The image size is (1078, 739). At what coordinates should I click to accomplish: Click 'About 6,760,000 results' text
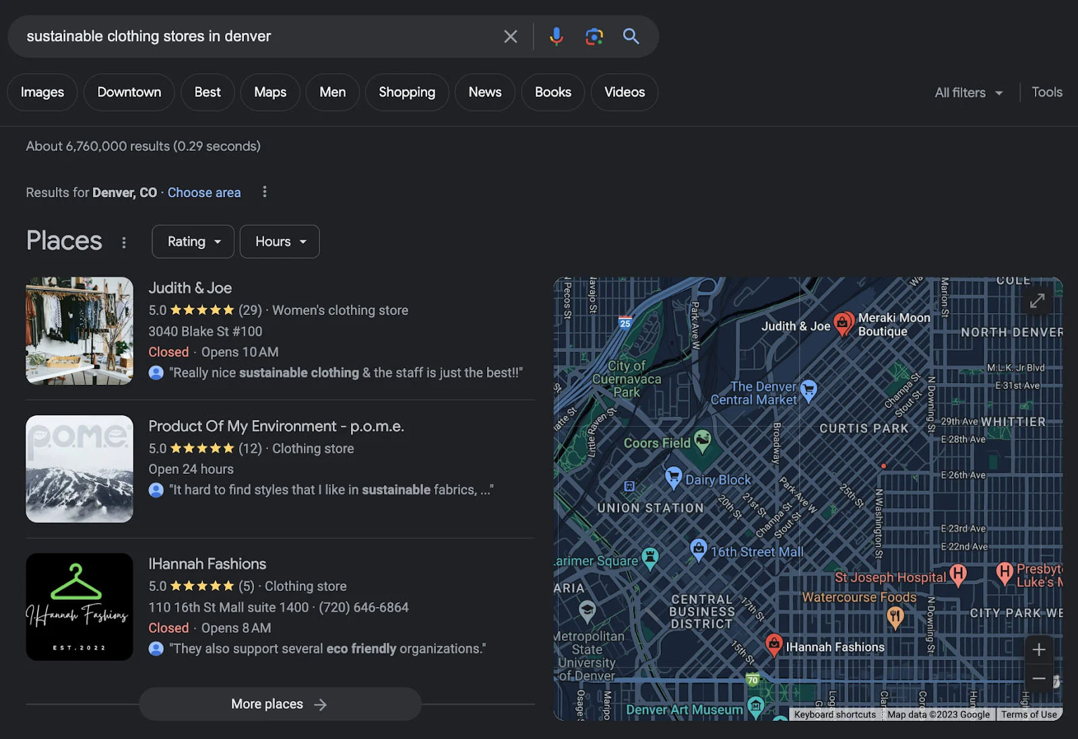[98, 146]
